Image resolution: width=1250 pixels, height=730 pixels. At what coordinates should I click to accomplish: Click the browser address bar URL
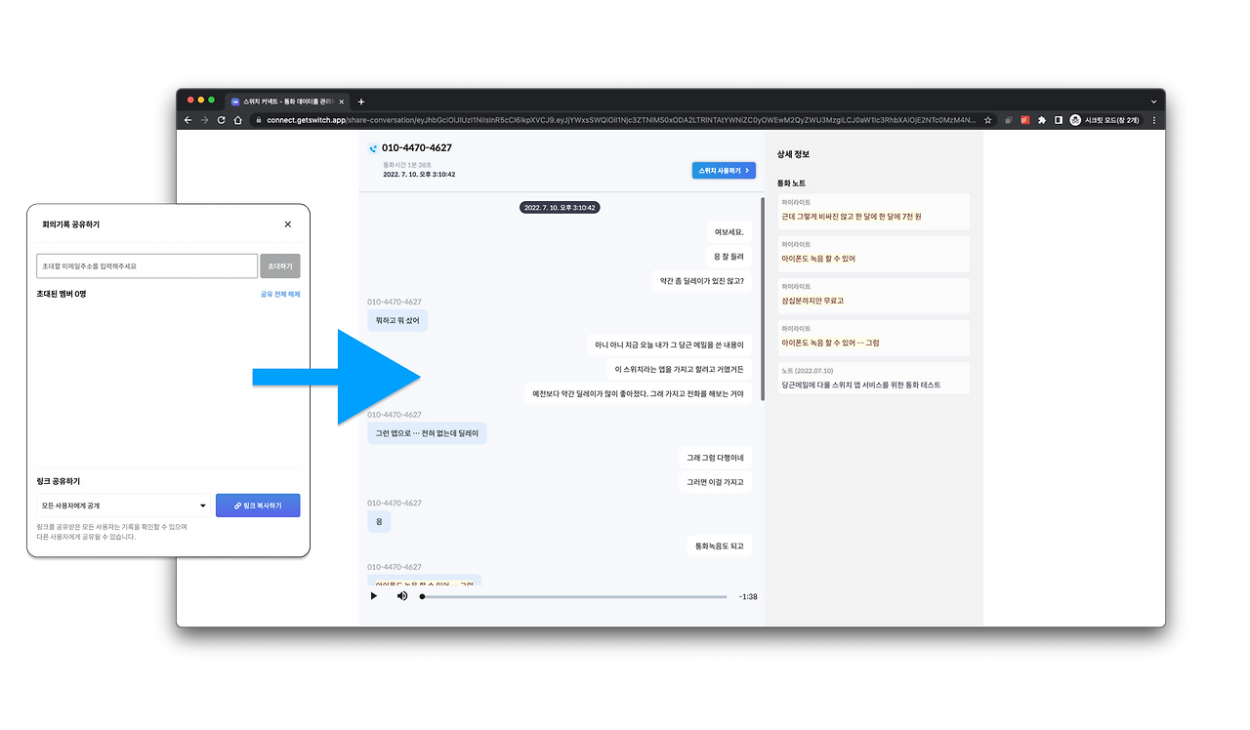click(x=620, y=120)
